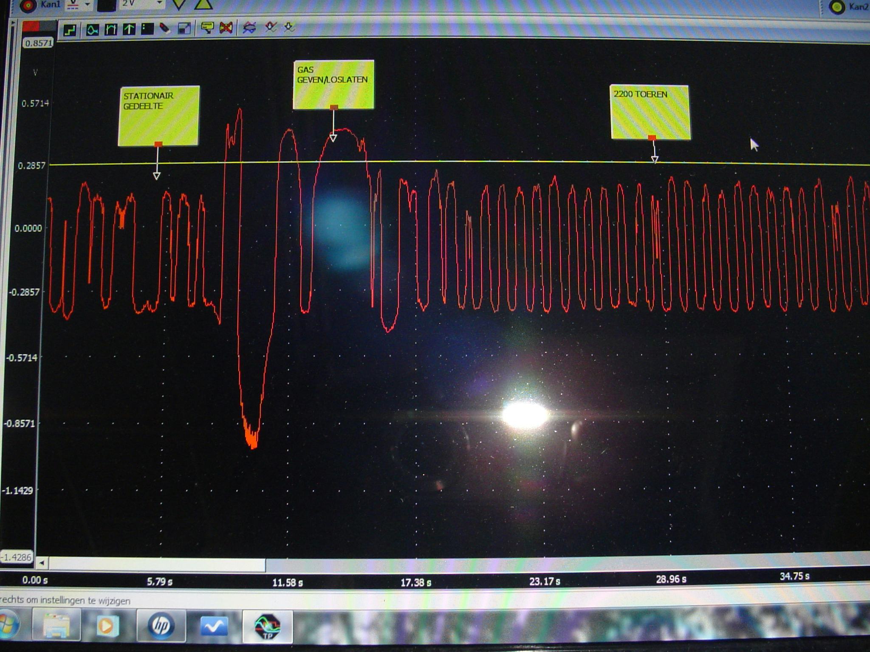Click the cyan loop-curve toolbar icon
The height and width of the screenshot is (652, 870).
tap(92, 29)
